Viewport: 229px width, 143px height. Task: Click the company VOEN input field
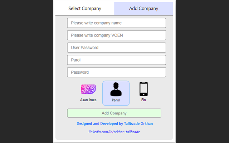click(x=116, y=35)
